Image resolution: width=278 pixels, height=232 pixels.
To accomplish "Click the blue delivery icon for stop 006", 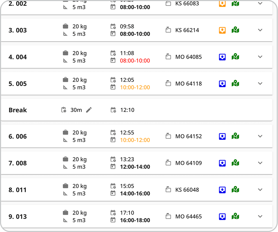I will (x=222, y=136).
